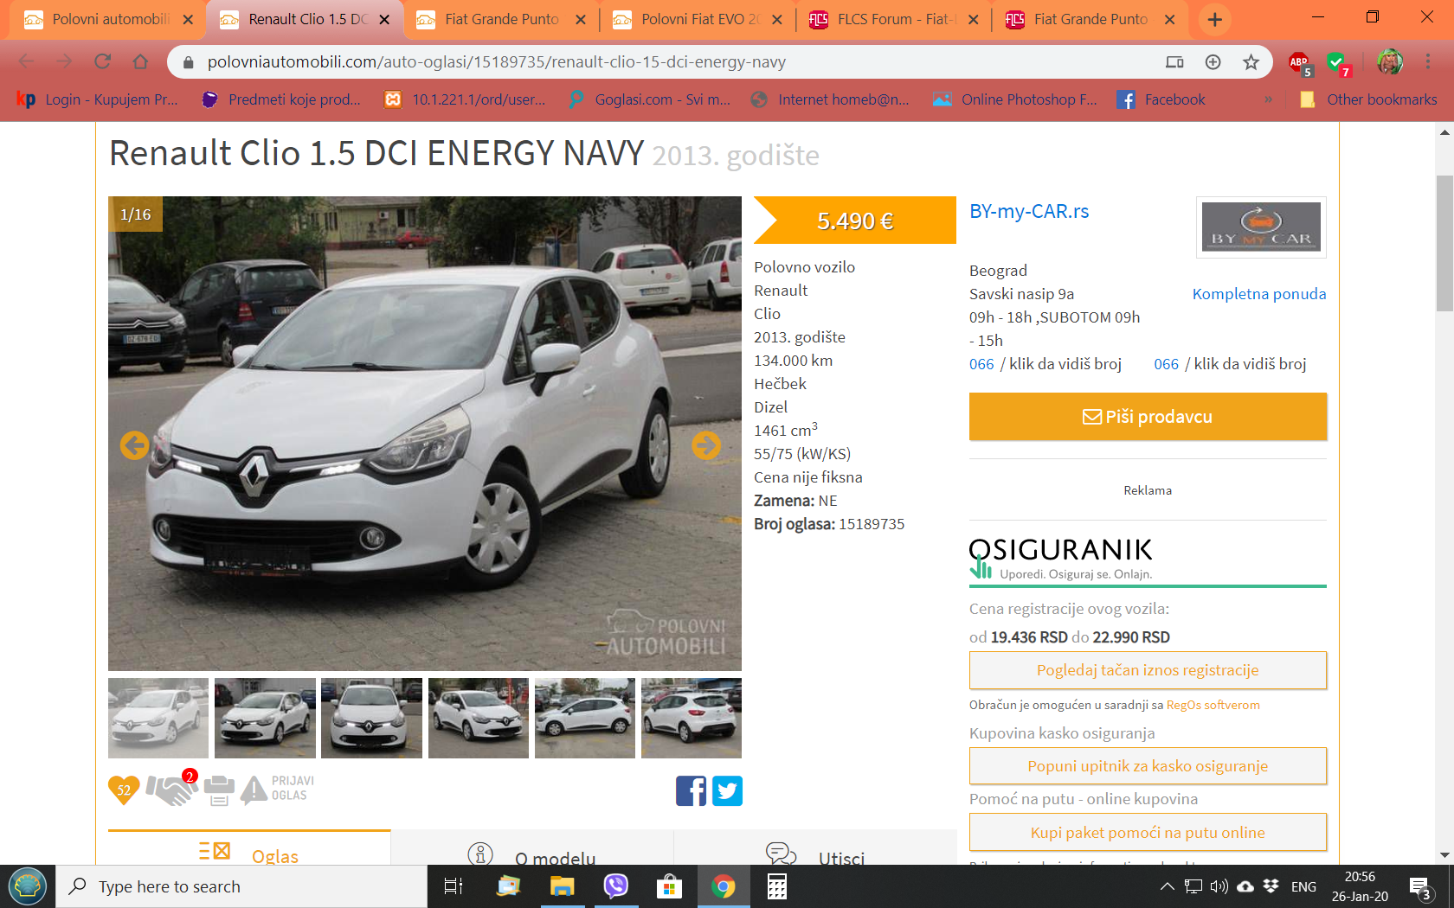1454x908 pixels.
Task: Open Microsoft Store from taskbar
Action: [669, 886]
